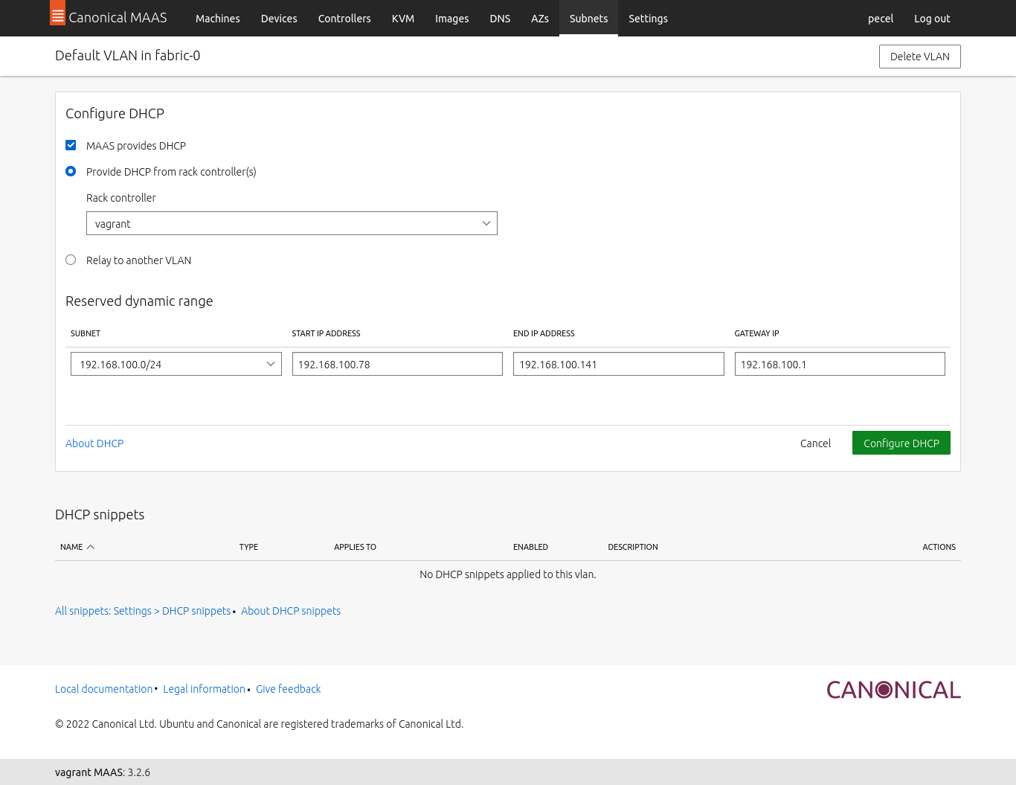Click the Type column header
The width and height of the screenshot is (1016, 785).
click(x=248, y=547)
